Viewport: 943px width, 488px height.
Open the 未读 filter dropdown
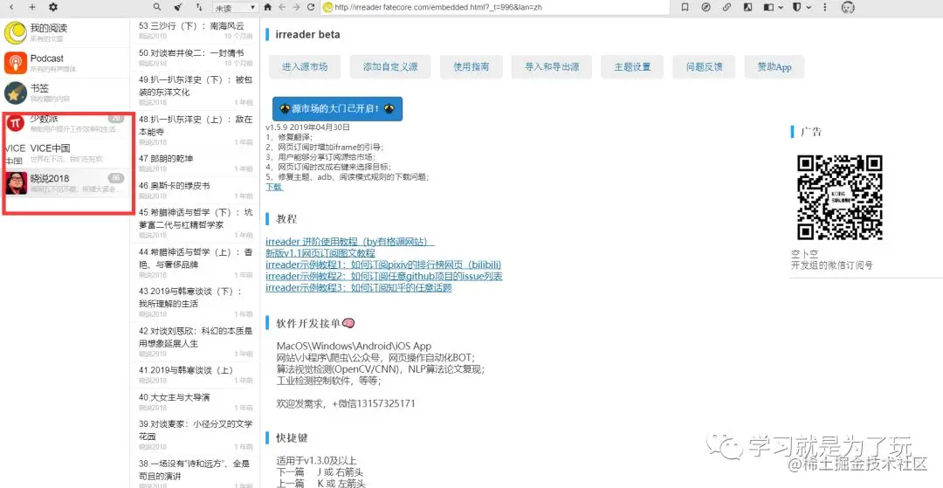click(x=235, y=8)
